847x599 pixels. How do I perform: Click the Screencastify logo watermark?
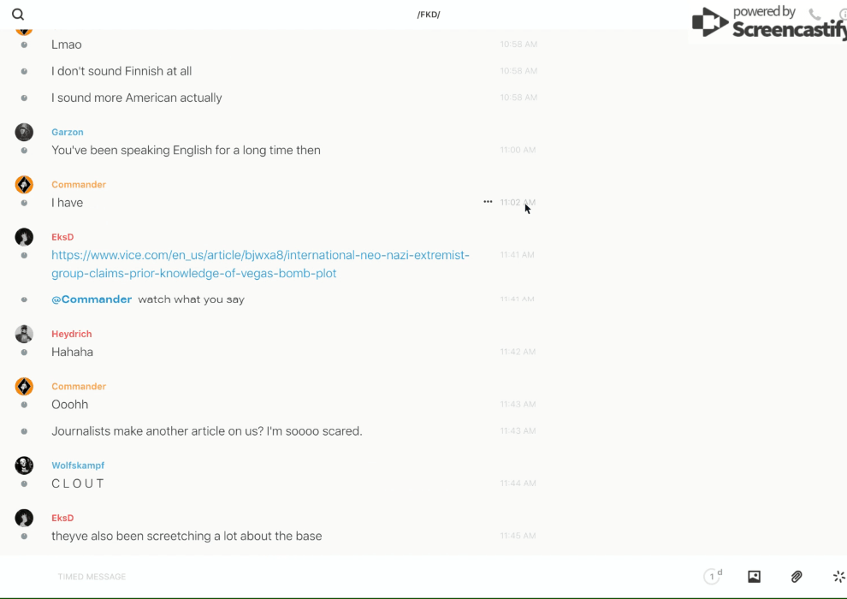click(768, 23)
